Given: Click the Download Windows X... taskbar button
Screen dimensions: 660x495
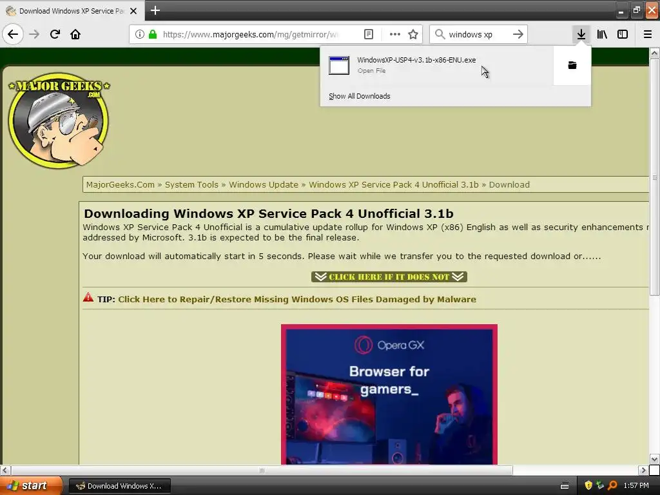Looking at the screenshot, I should [119, 486].
